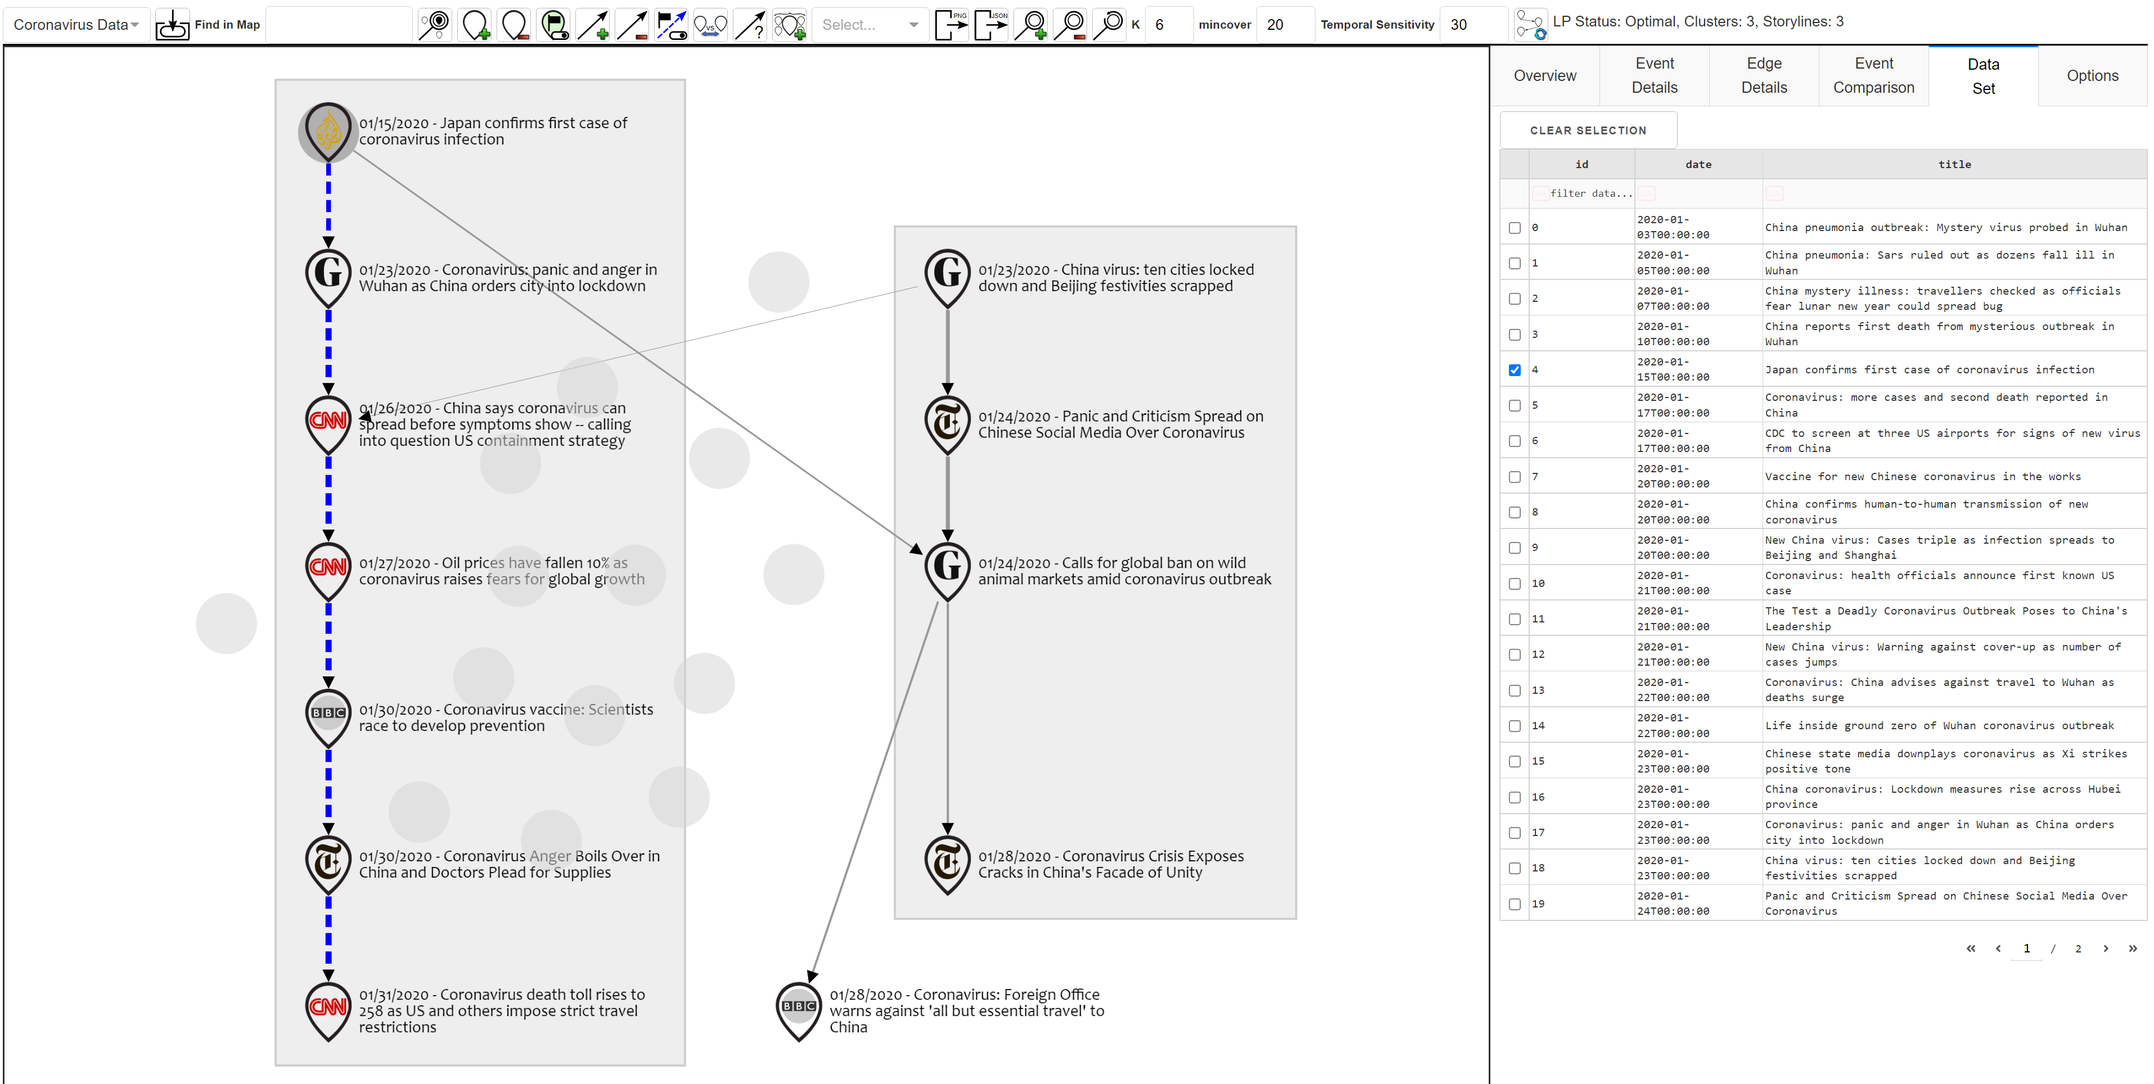Click the add node icon
The width and height of the screenshot is (2154, 1084).
pos(475,24)
